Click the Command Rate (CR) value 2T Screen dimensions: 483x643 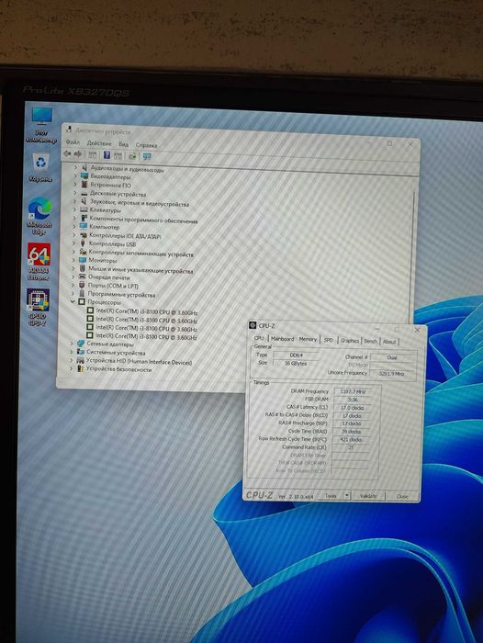[x=352, y=447]
